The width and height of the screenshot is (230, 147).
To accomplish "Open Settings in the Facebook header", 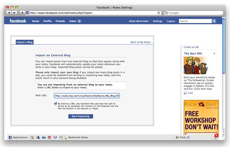I will tap(157, 21).
